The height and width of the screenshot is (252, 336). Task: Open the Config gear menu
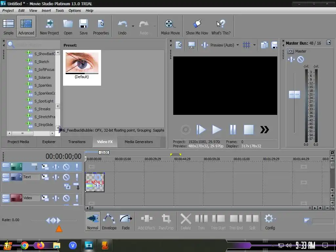pos(270,221)
